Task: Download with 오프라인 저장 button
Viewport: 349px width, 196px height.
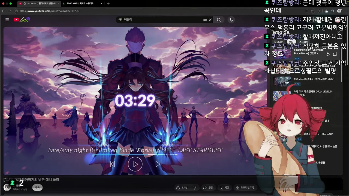Action: [245, 188]
